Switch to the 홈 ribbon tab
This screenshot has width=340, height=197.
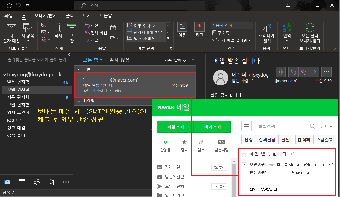24,16
